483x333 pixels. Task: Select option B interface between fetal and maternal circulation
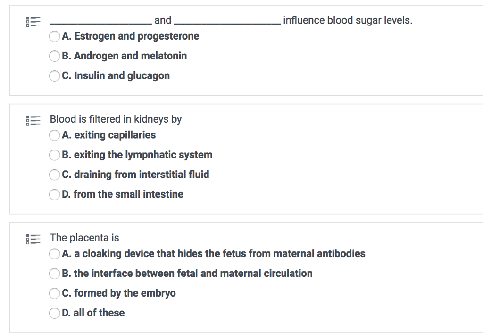coord(54,274)
